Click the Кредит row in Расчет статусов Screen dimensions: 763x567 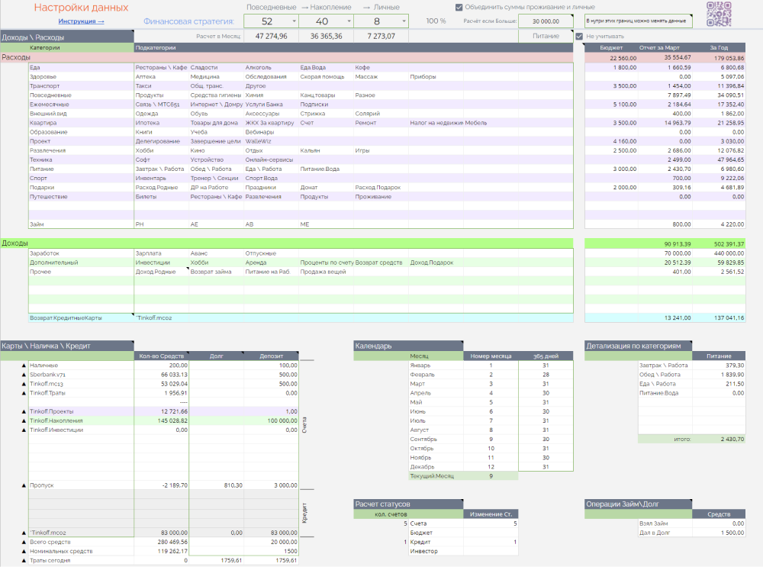click(x=436, y=542)
